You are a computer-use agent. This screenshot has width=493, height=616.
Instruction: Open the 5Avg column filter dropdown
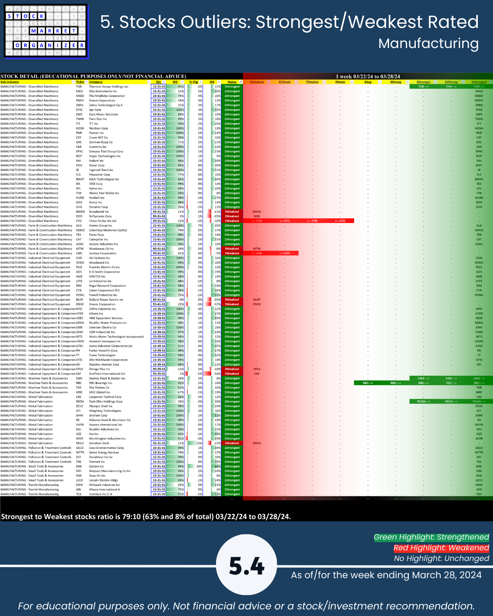pyautogui.click(x=380, y=82)
